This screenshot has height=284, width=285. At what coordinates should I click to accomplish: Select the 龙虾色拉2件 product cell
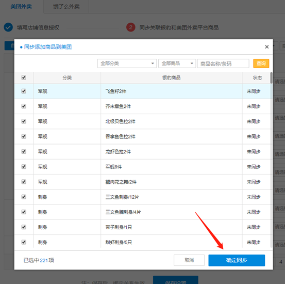172,152
